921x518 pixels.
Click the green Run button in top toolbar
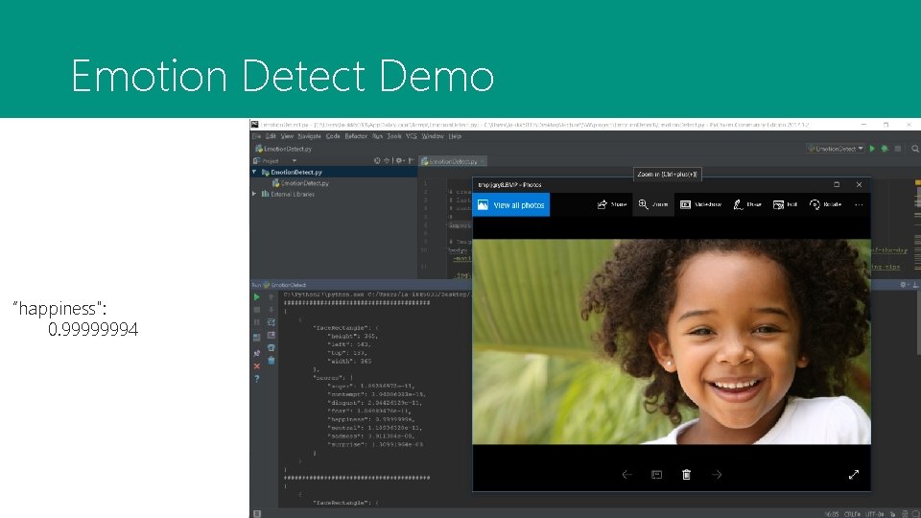coord(872,149)
